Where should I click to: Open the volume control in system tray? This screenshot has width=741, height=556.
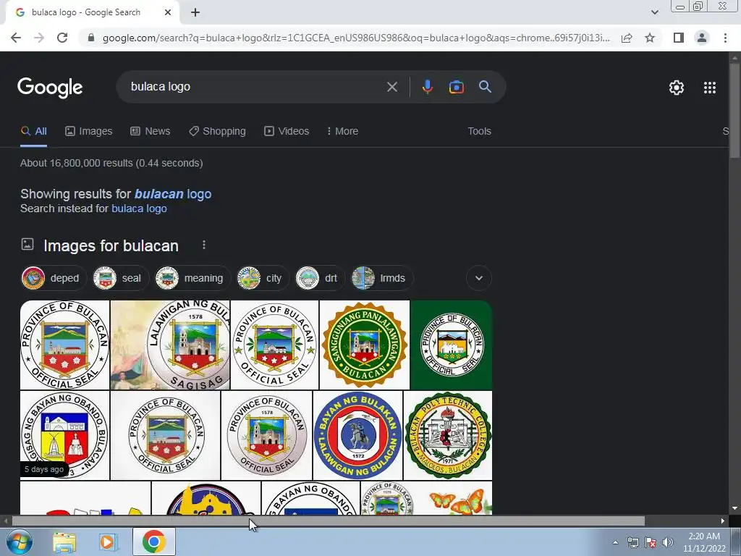click(667, 542)
